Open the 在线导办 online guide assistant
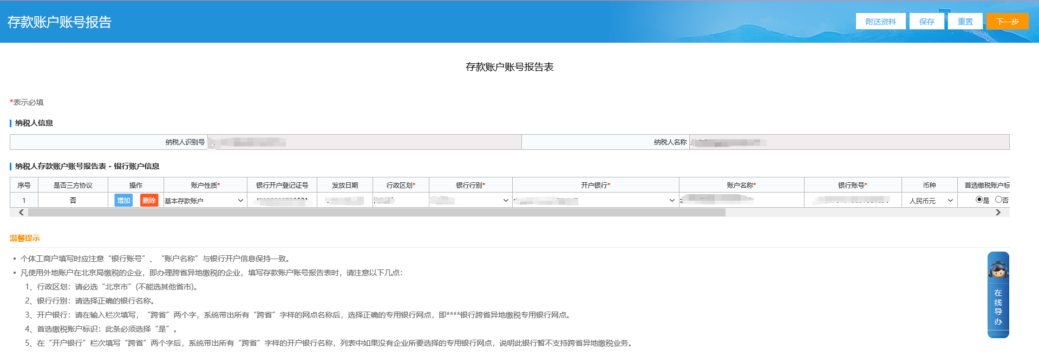The height and width of the screenshot is (363, 1039). tap(998, 295)
